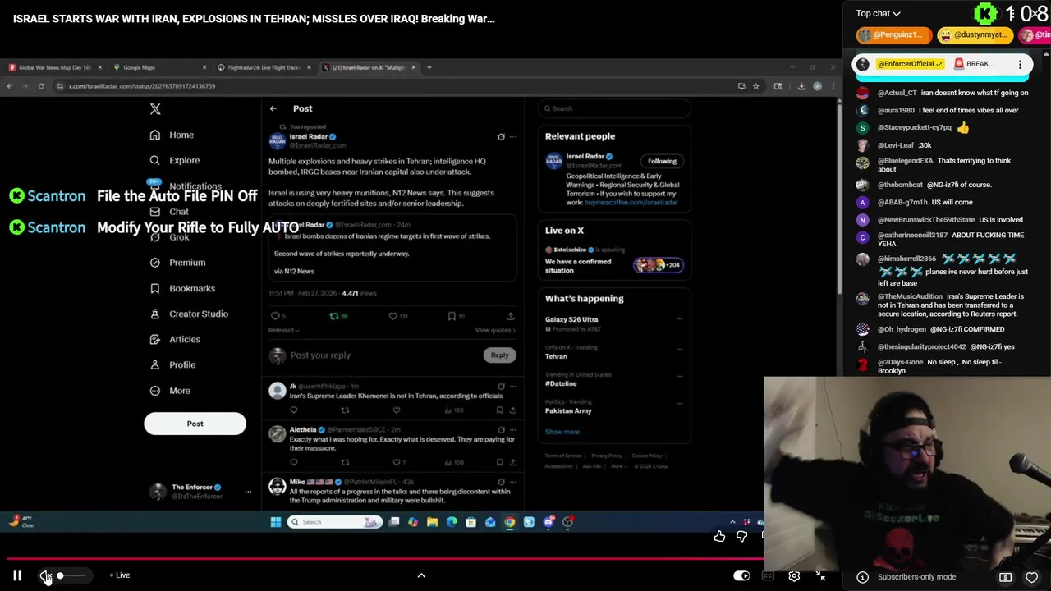1051x591 pixels.
Task: Open Chrome from the Windows taskbar
Action: click(x=510, y=522)
